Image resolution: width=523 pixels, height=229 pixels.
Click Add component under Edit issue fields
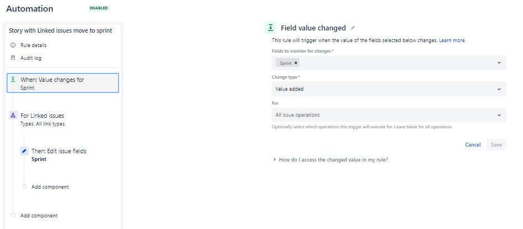50,186
